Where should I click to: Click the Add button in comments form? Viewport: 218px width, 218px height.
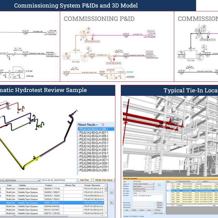coord(127,210)
